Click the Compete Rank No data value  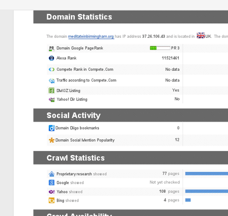click(x=172, y=69)
